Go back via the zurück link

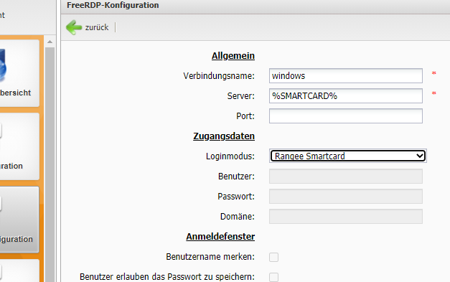pos(97,27)
